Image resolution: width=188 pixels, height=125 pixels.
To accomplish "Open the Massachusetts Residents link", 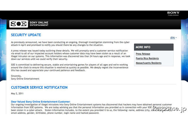I will [x=148, y=63].
